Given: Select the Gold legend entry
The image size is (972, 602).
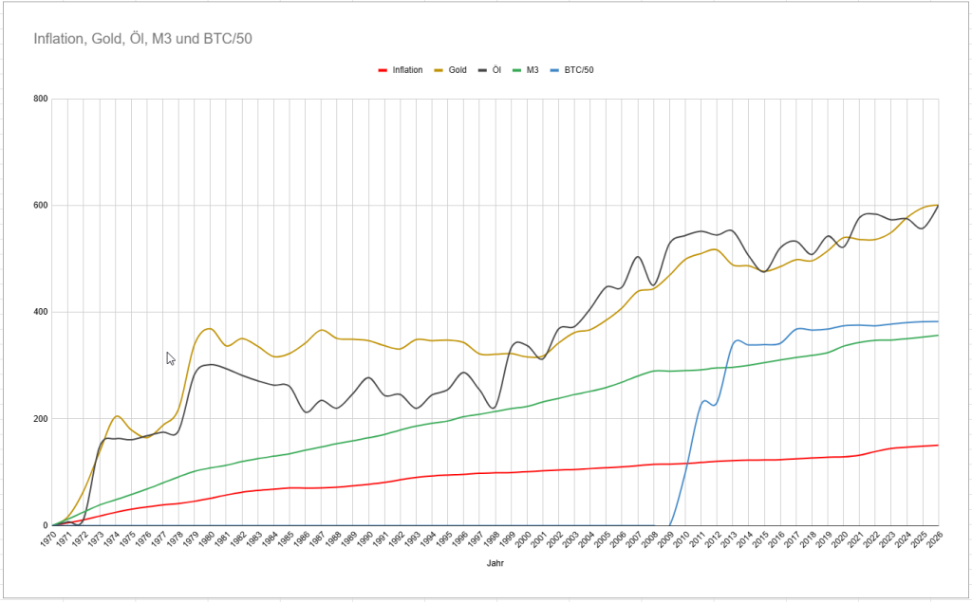Looking at the screenshot, I should [x=457, y=70].
